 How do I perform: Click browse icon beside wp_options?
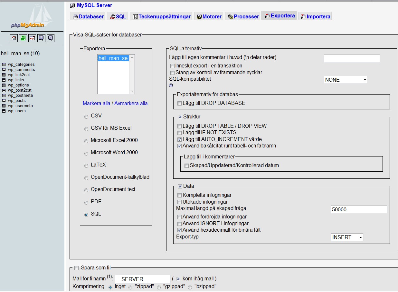point(4,85)
